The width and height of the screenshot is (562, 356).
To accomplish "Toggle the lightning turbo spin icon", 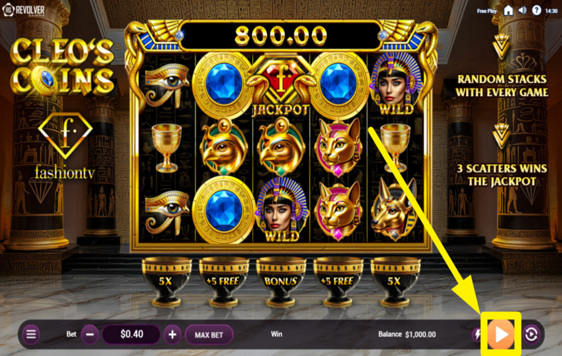I will point(478,335).
